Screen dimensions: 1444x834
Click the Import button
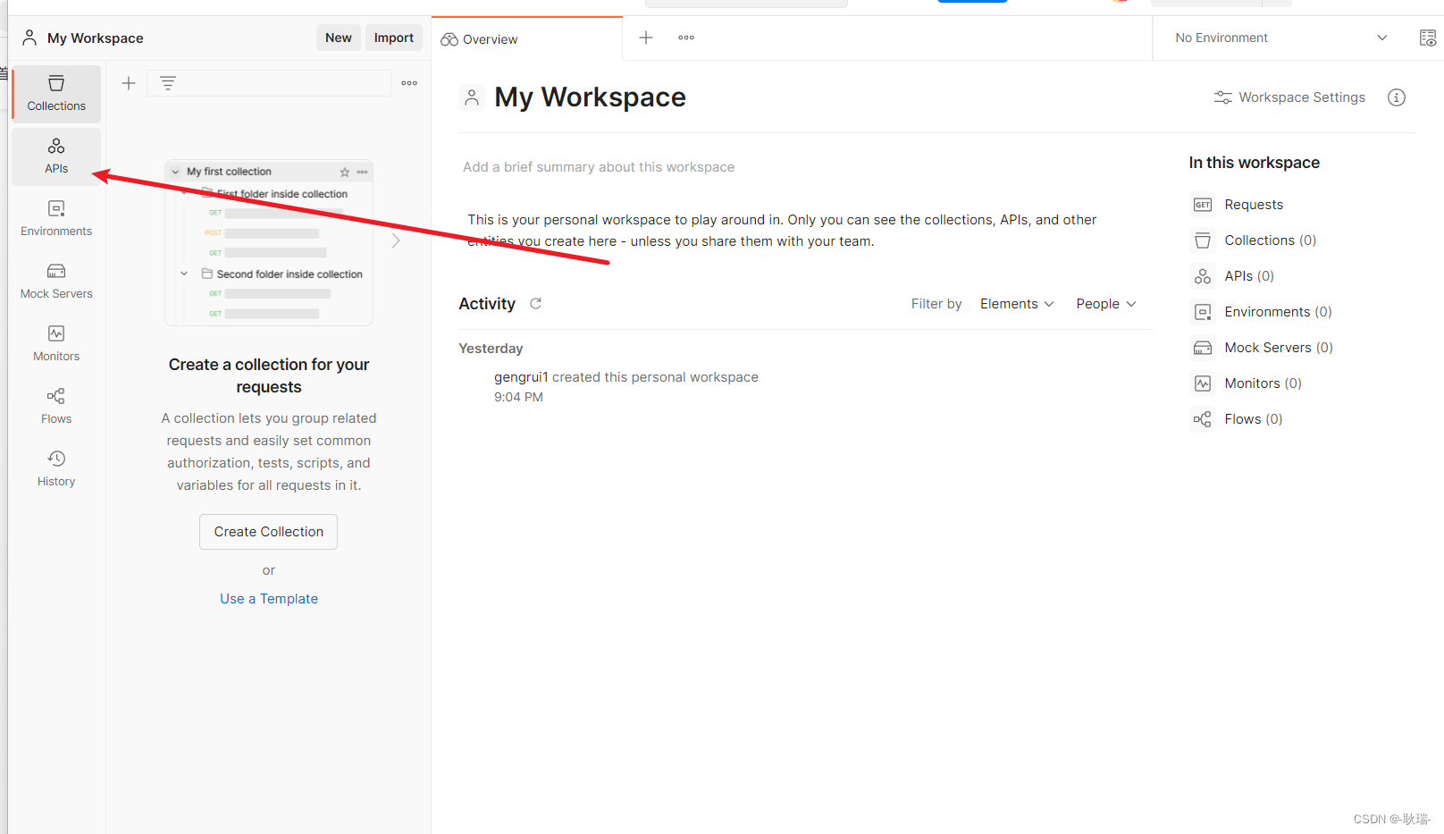point(394,38)
